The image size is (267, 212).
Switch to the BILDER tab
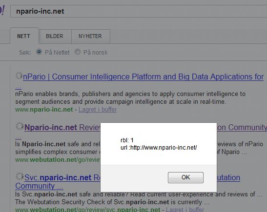(x=55, y=36)
